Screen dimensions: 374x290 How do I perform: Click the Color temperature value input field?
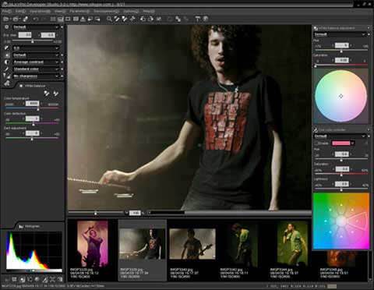click(32, 104)
